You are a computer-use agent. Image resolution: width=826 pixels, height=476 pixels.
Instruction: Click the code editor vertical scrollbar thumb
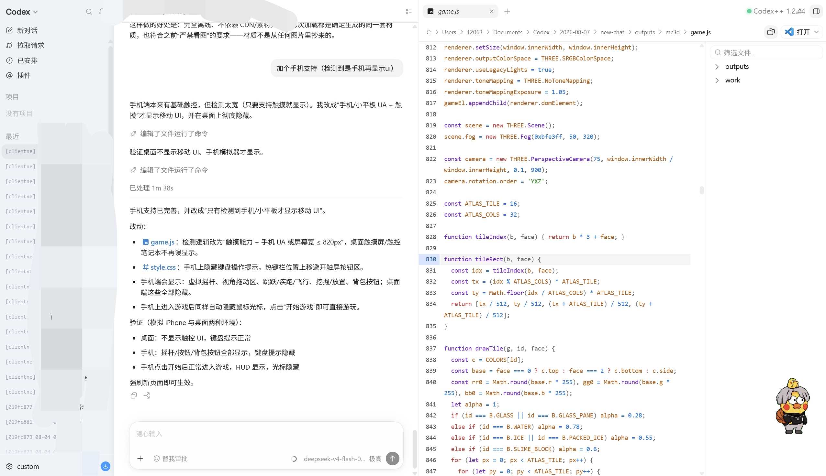[x=701, y=190]
